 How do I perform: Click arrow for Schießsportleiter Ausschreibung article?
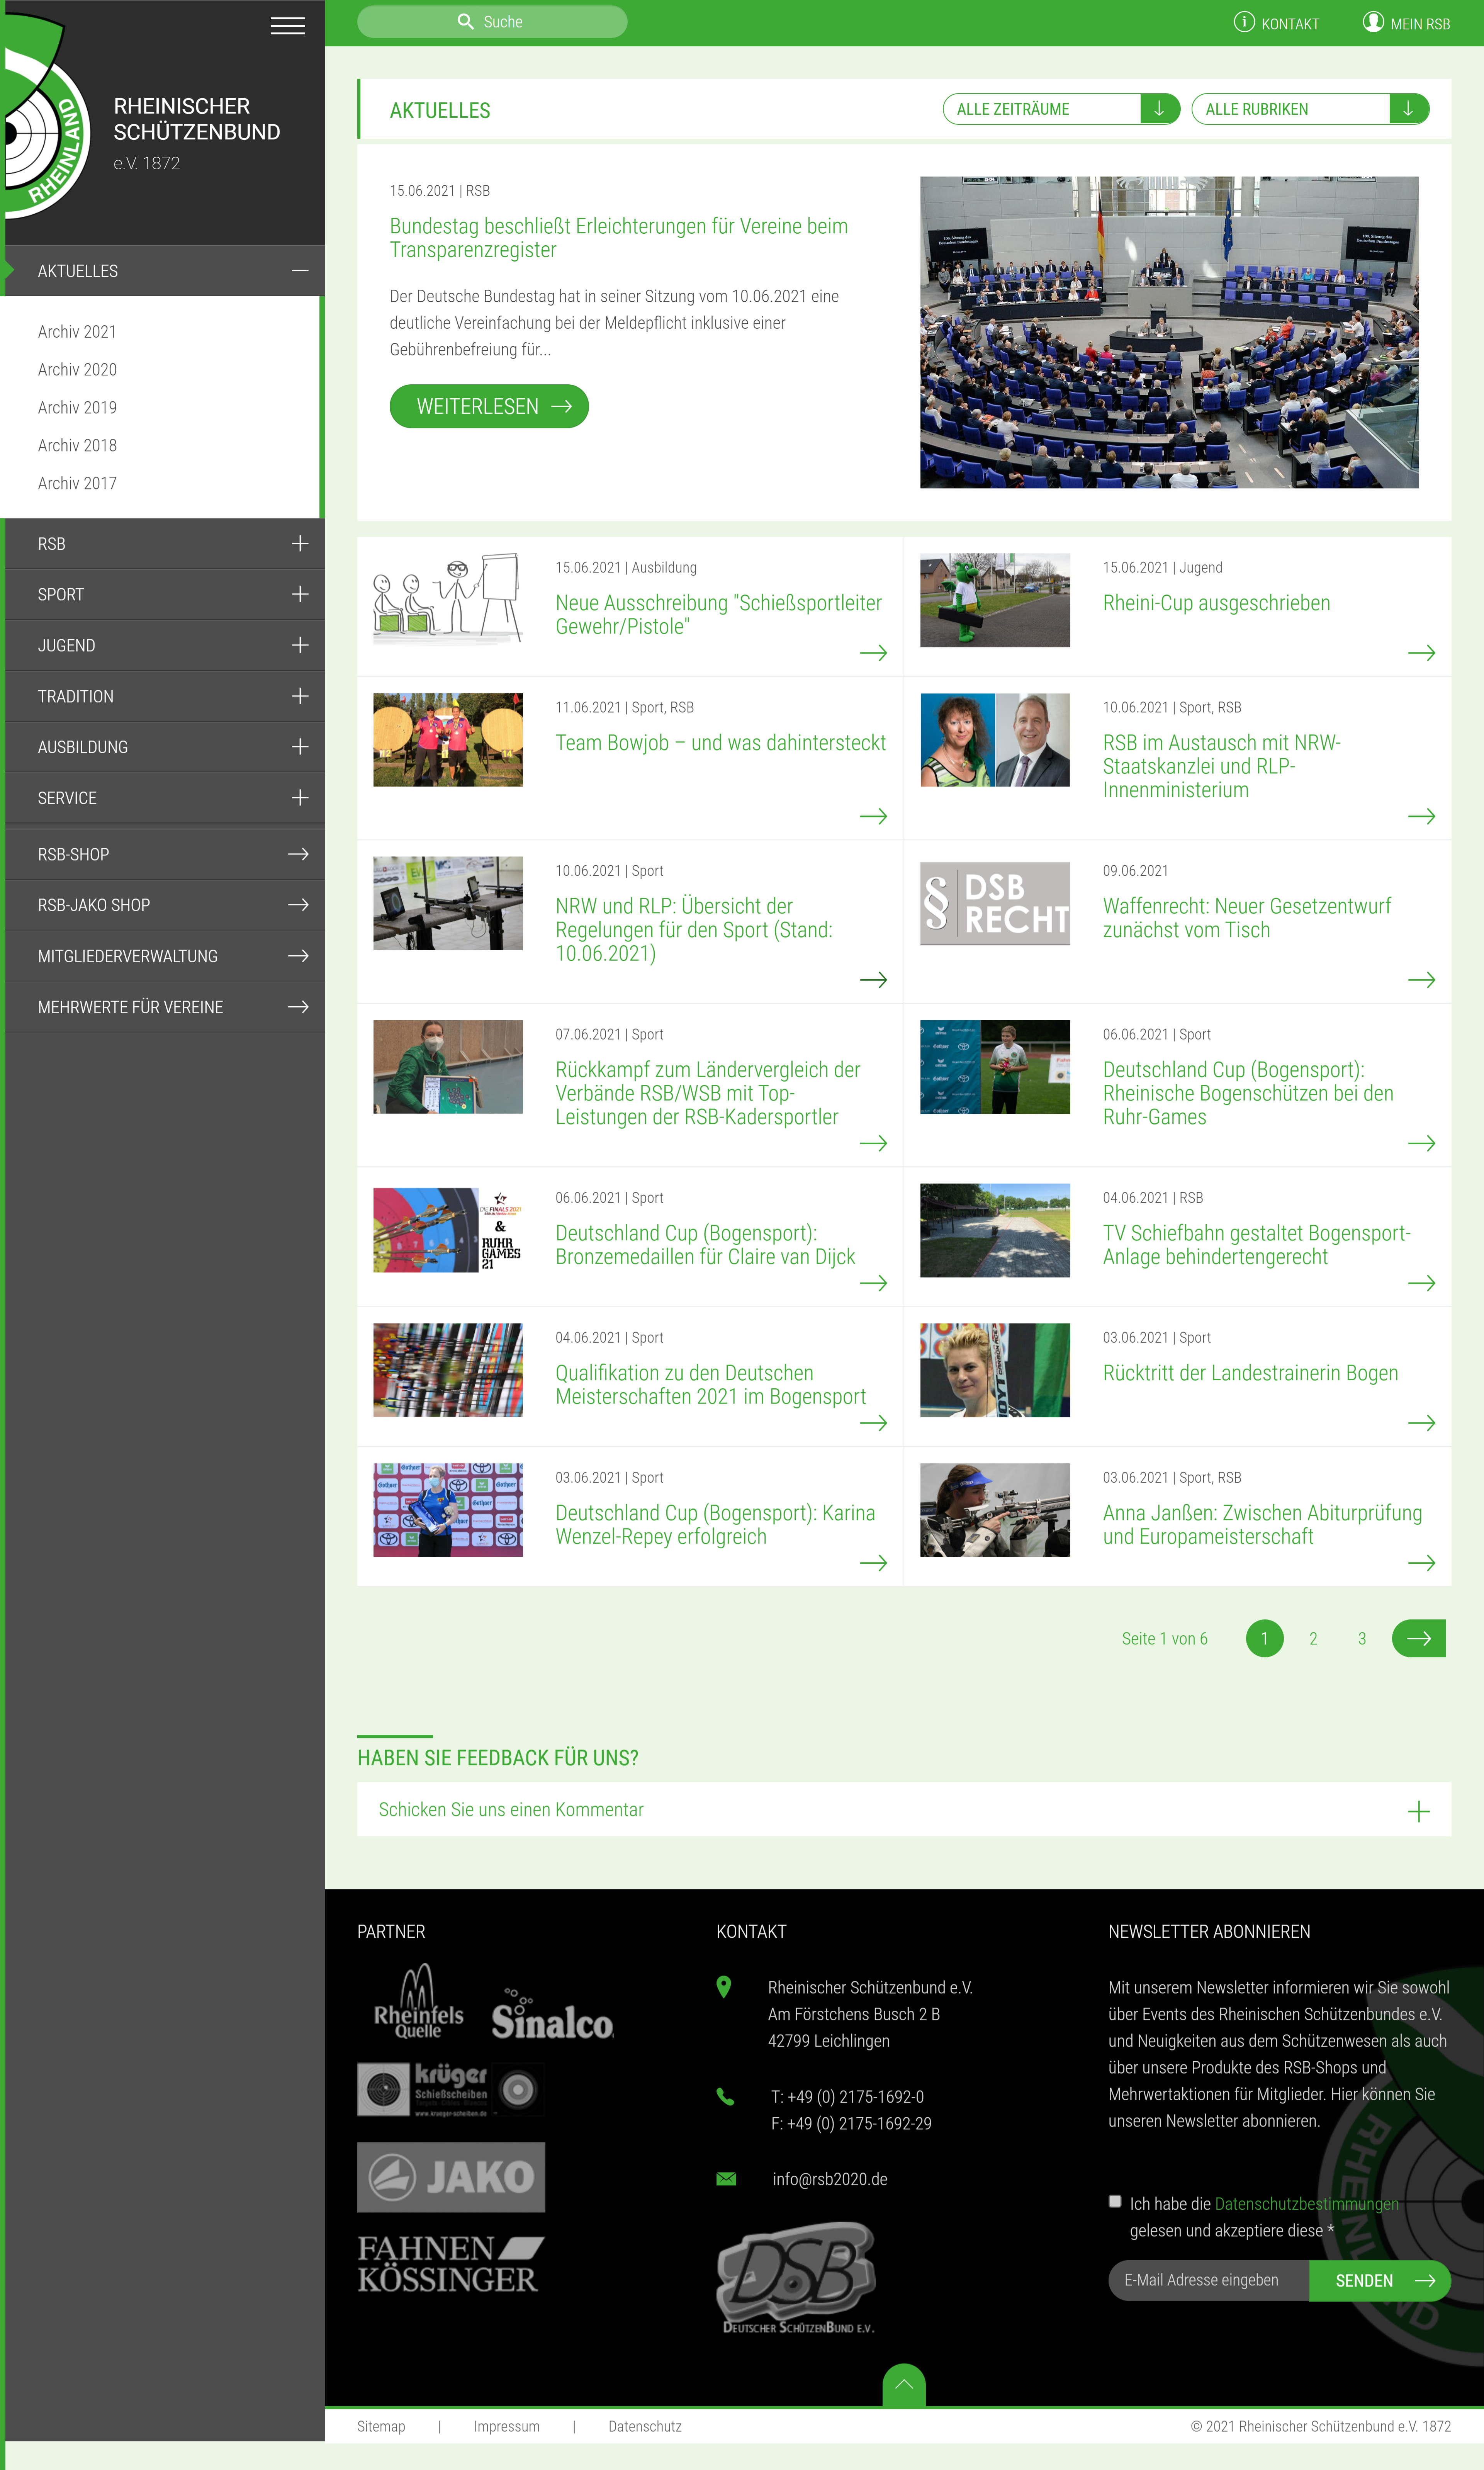873,653
